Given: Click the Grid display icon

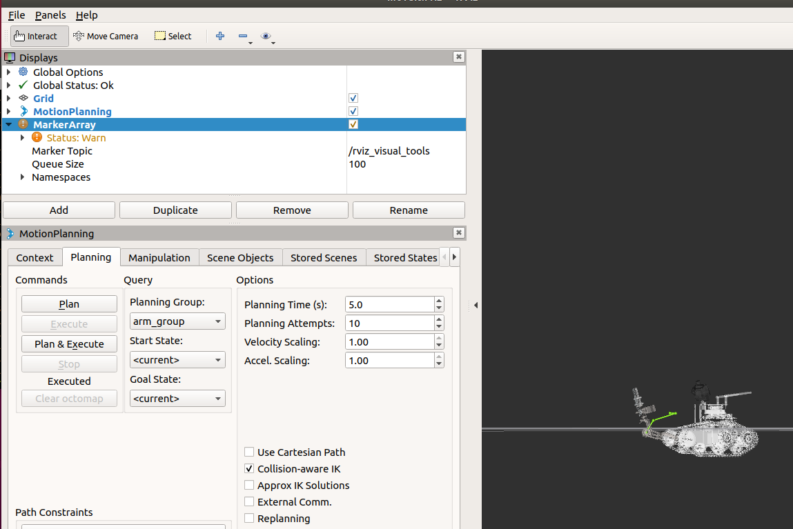Looking at the screenshot, I should point(23,98).
